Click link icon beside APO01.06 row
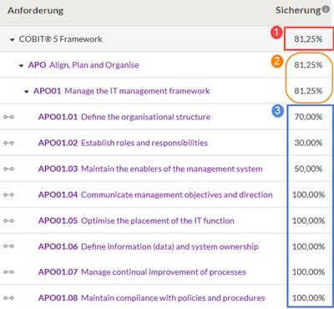 click(x=8, y=246)
